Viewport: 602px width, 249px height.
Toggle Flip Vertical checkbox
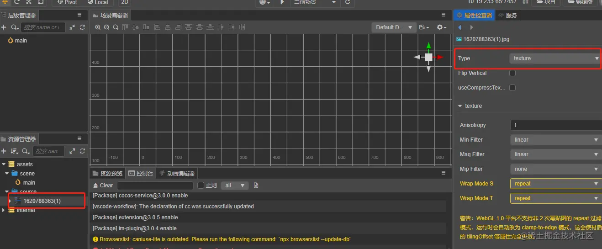(512, 73)
